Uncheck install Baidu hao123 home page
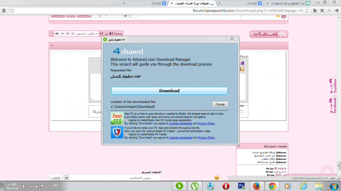341x191 pixels. click(x=127, y=120)
